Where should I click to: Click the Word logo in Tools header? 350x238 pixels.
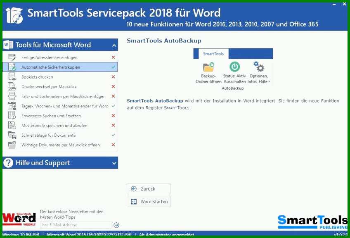8,45
